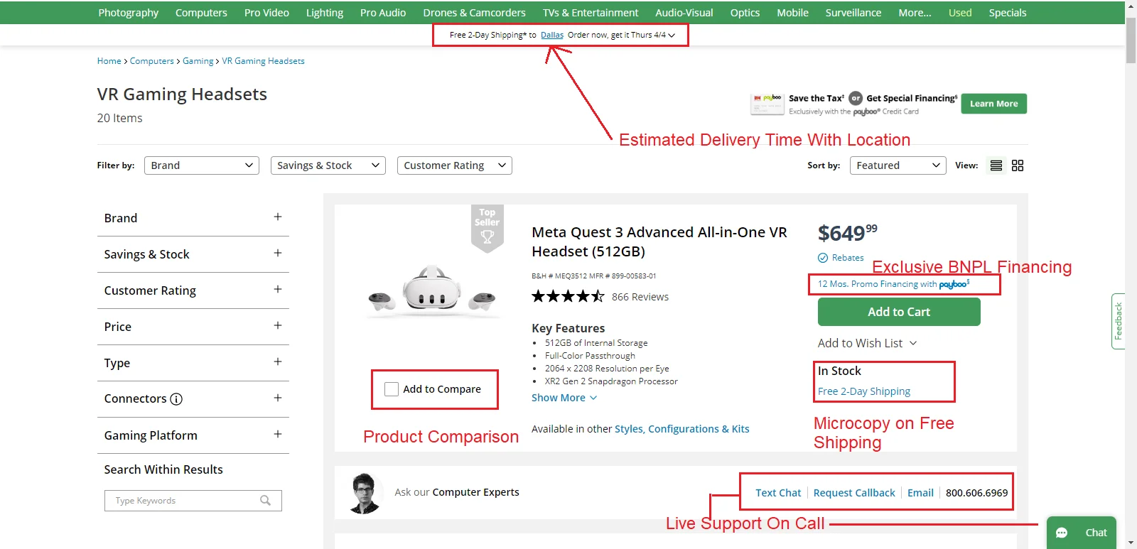Image resolution: width=1137 pixels, height=549 pixels.
Task: Click the Email support link
Action: point(920,493)
